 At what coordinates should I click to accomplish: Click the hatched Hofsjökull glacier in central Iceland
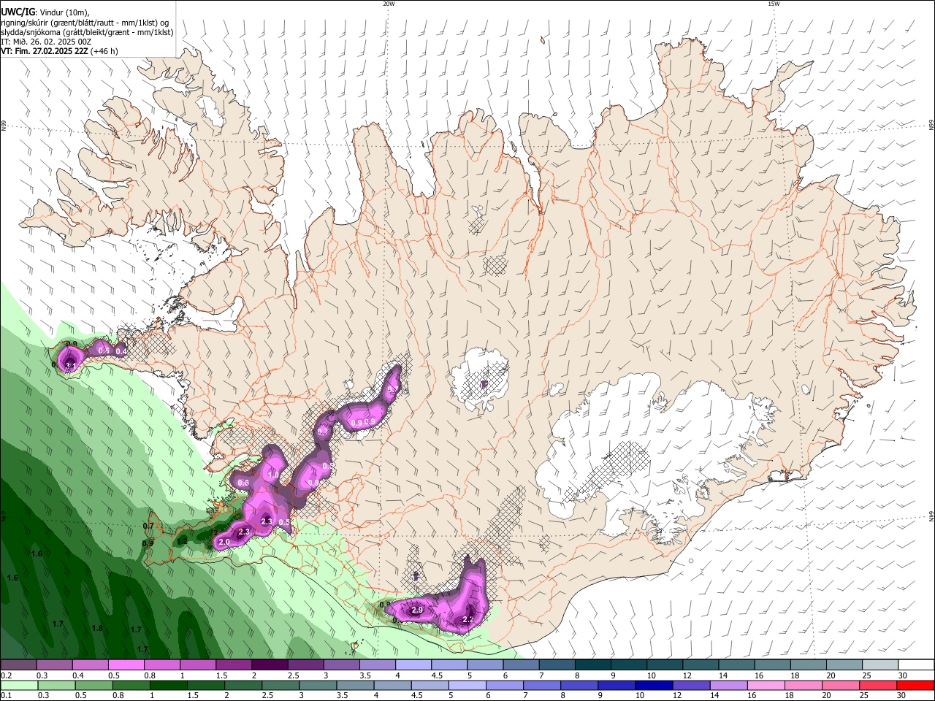[481, 378]
